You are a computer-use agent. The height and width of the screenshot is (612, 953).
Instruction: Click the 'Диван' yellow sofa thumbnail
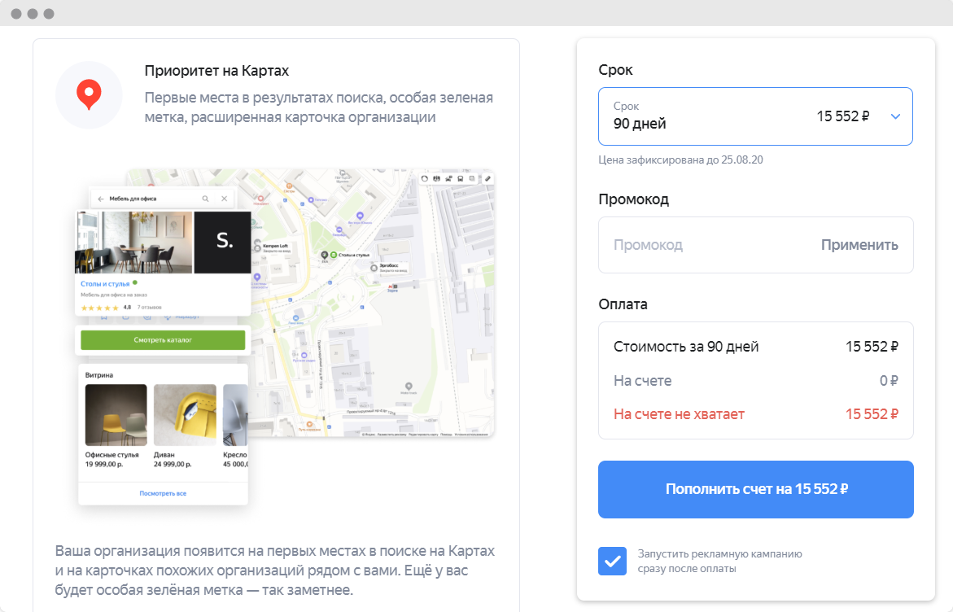tap(185, 415)
